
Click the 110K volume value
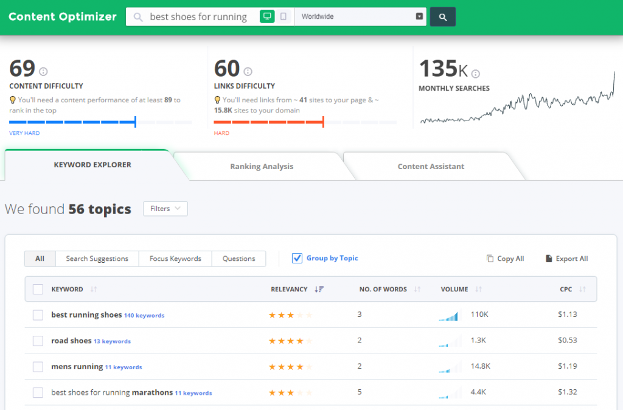pyautogui.click(x=479, y=314)
